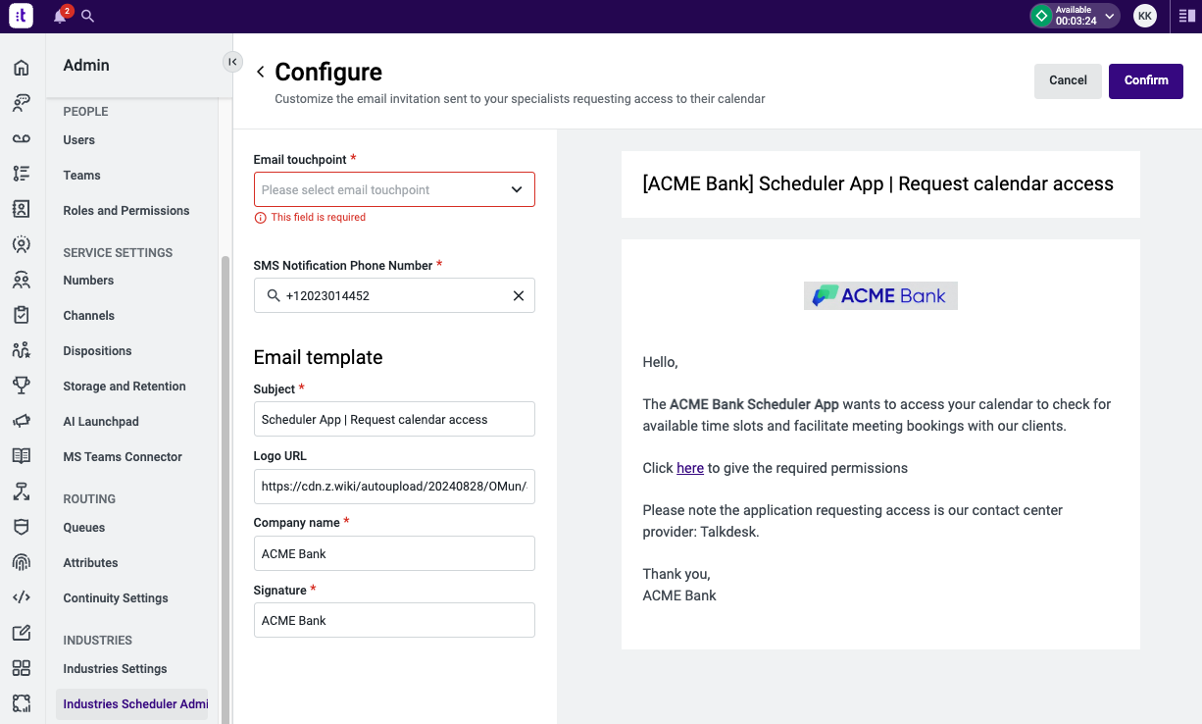This screenshot has height=724, width=1202.
Task: Open Roles and Permissions
Action: click(126, 210)
